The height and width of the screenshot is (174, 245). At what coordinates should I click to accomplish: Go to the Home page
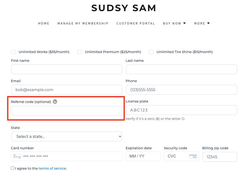point(43,23)
